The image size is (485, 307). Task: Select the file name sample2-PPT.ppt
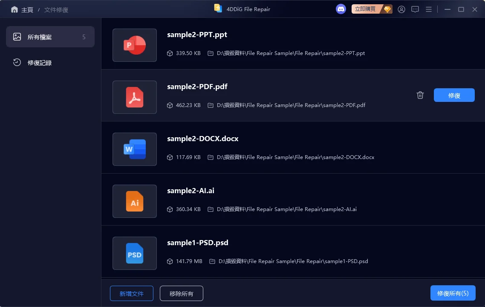[197, 35]
